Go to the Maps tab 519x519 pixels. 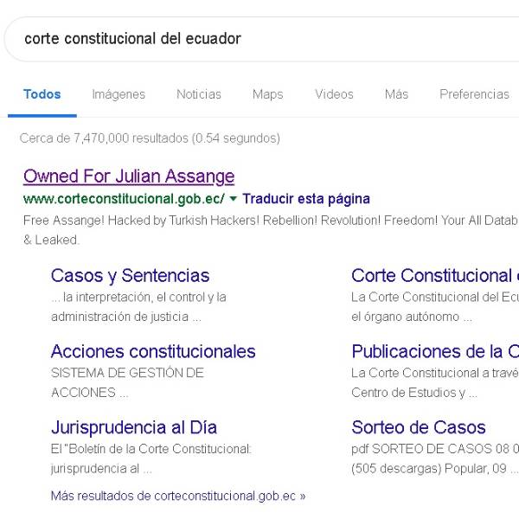point(267,94)
